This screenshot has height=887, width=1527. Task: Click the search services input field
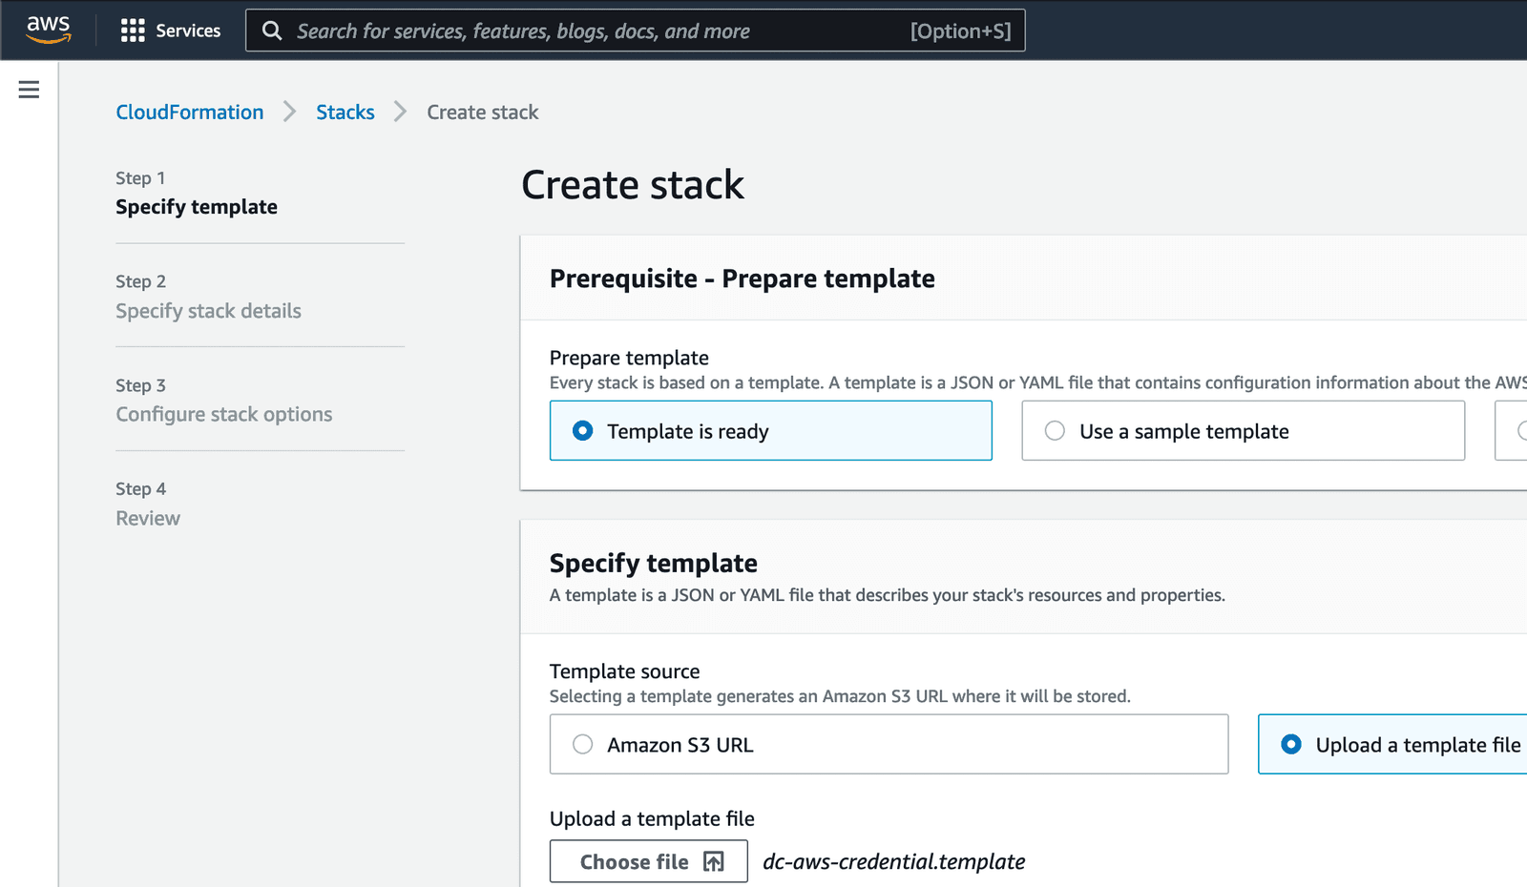(x=630, y=31)
